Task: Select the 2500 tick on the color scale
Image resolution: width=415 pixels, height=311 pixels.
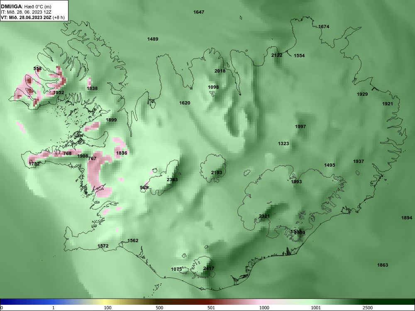Action: point(368,308)
